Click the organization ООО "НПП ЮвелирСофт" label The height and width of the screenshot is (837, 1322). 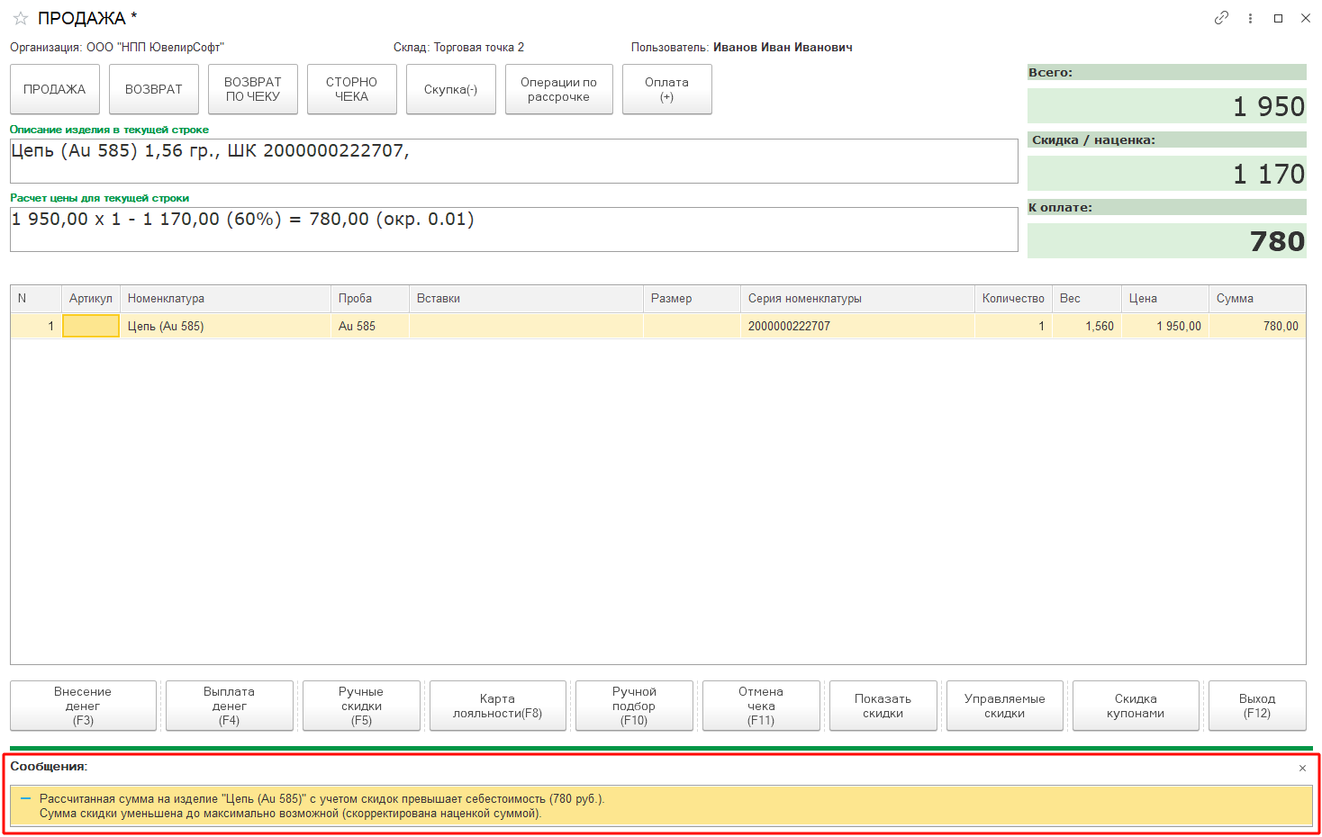(117, 47)
